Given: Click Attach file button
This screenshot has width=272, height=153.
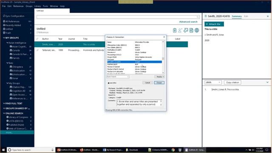Looking at the screenshot, I should (214, 24).
